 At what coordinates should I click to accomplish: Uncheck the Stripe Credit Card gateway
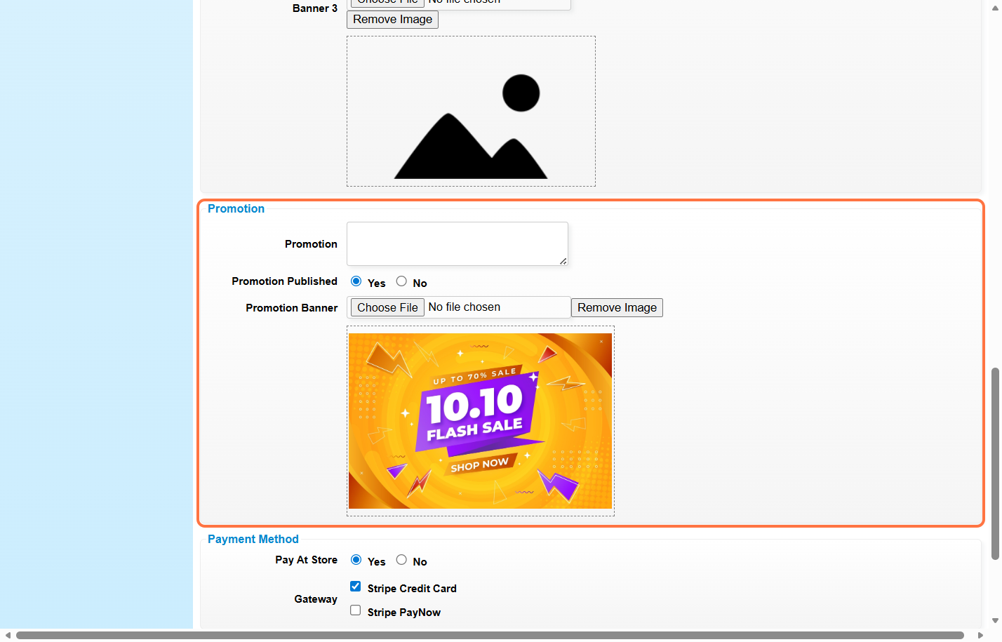(356, 587)
